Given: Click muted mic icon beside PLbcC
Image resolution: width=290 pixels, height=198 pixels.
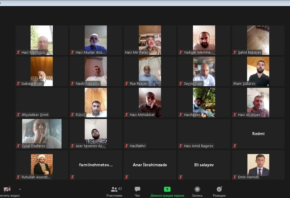Looking at the screenshot, I should (x=72, y=115).
